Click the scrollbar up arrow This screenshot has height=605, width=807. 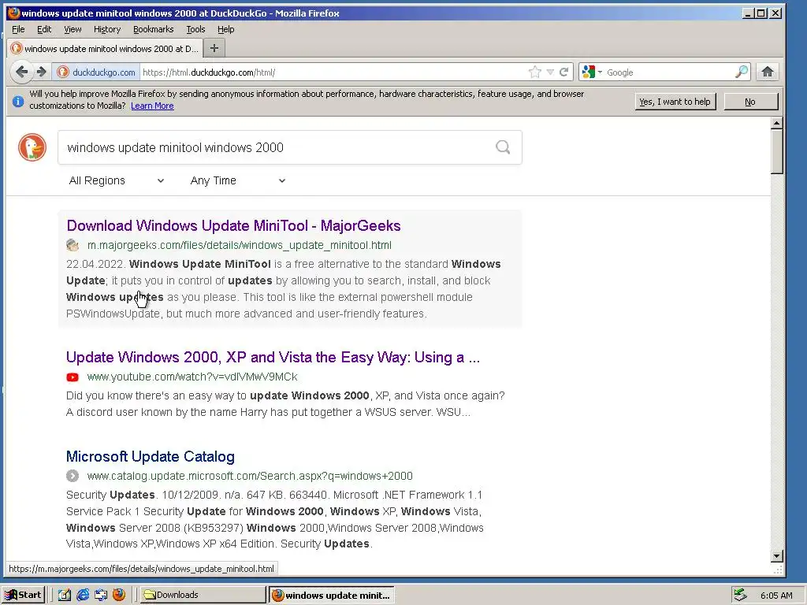point(777,122)
